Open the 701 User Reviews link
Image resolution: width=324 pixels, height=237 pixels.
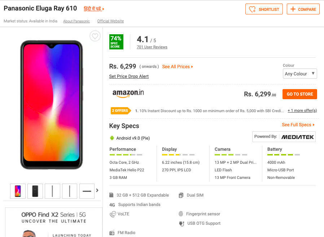click(x=152, y=47)
